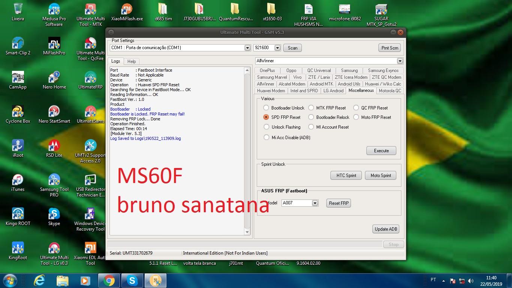512x288 pixels.
Task: Expand the COM port dropdown
Action: (x=247, y=48)
